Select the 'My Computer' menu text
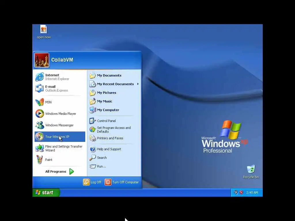This screenshot has height=221, width=295. tap(108, 110)
